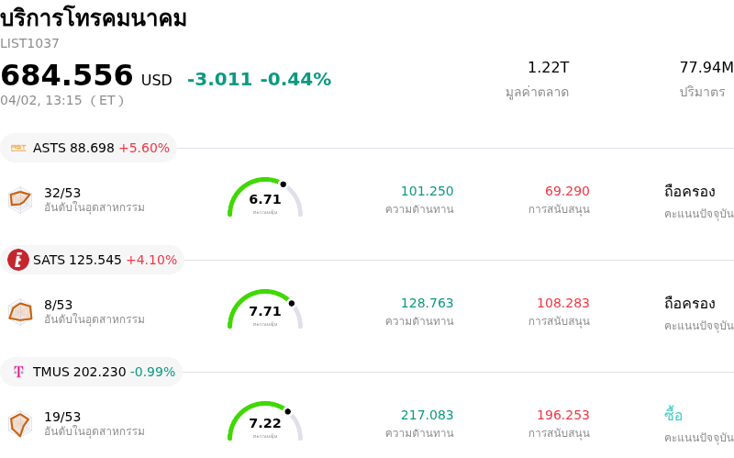Click the ASTS resistance value 101.250
The height and width of the screenshot is (458, 734).
[x=427, y=191]
